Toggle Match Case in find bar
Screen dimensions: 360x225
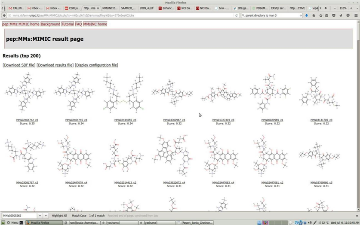pos(79,216)
